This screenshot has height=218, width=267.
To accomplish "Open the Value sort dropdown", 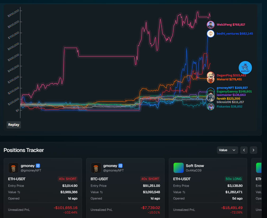I will click(227, 150).
